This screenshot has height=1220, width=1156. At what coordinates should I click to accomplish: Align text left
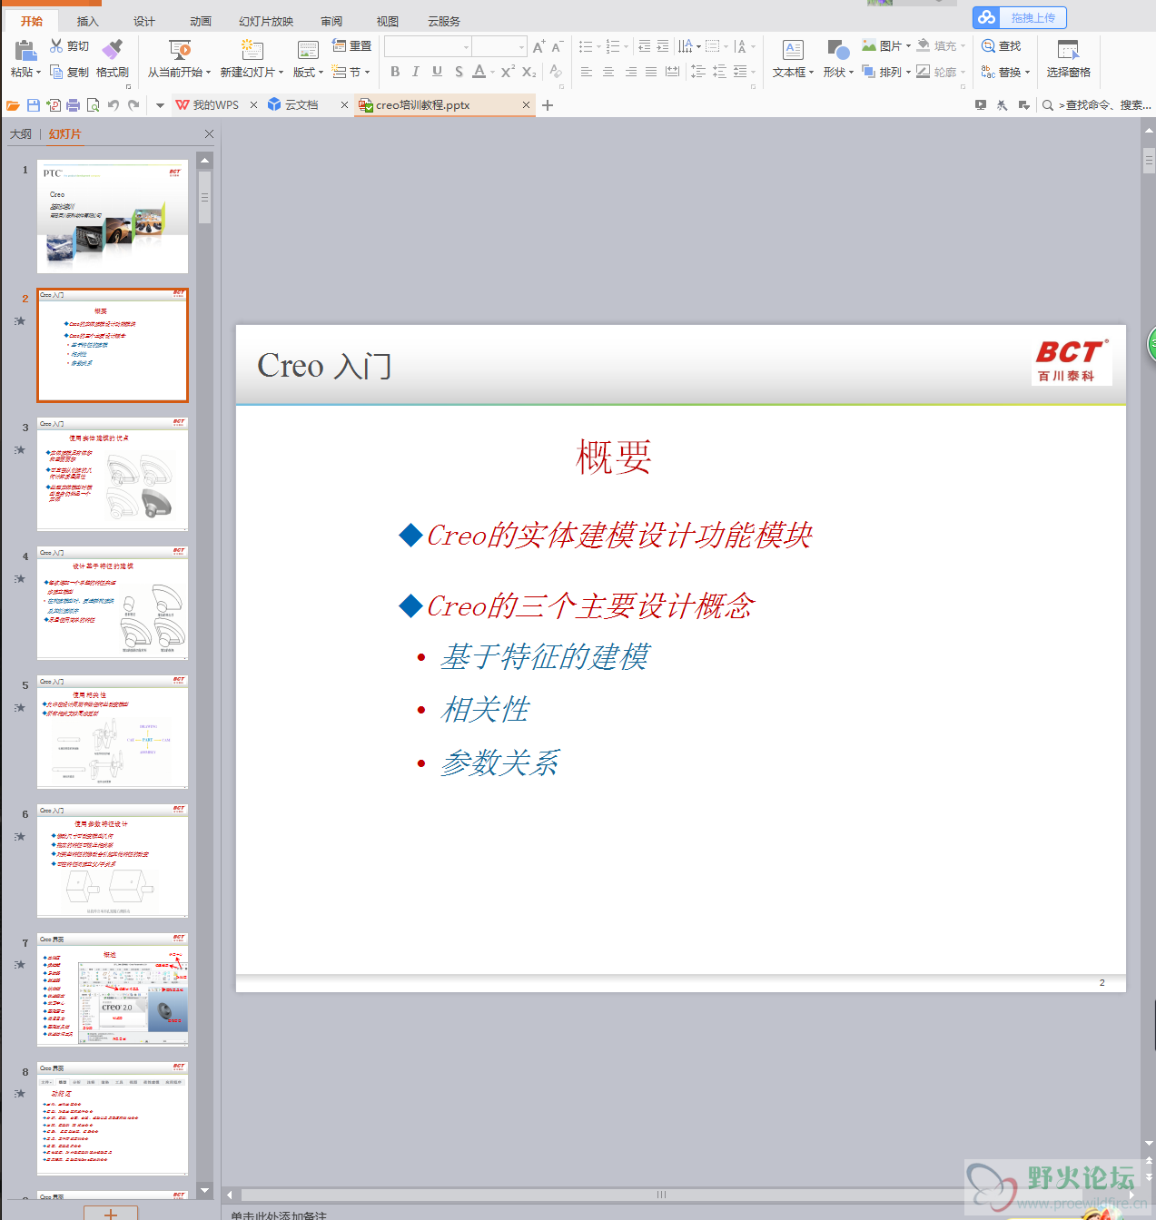(x=587, y=72)
